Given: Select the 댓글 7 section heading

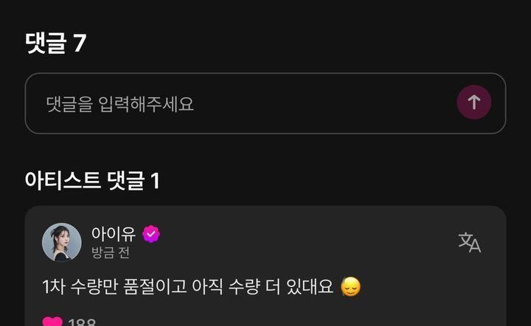Looking at the screenshot, I should click(55, 43).
